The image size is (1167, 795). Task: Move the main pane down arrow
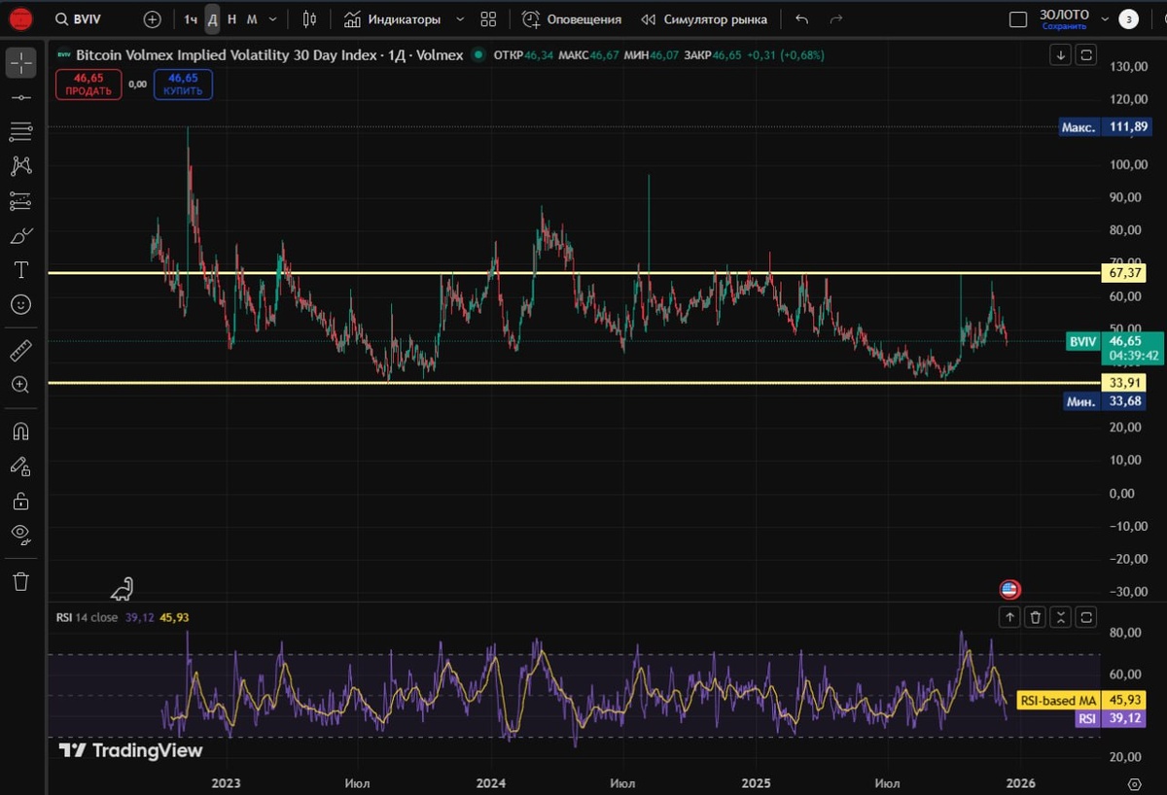tap(1061, 54)
